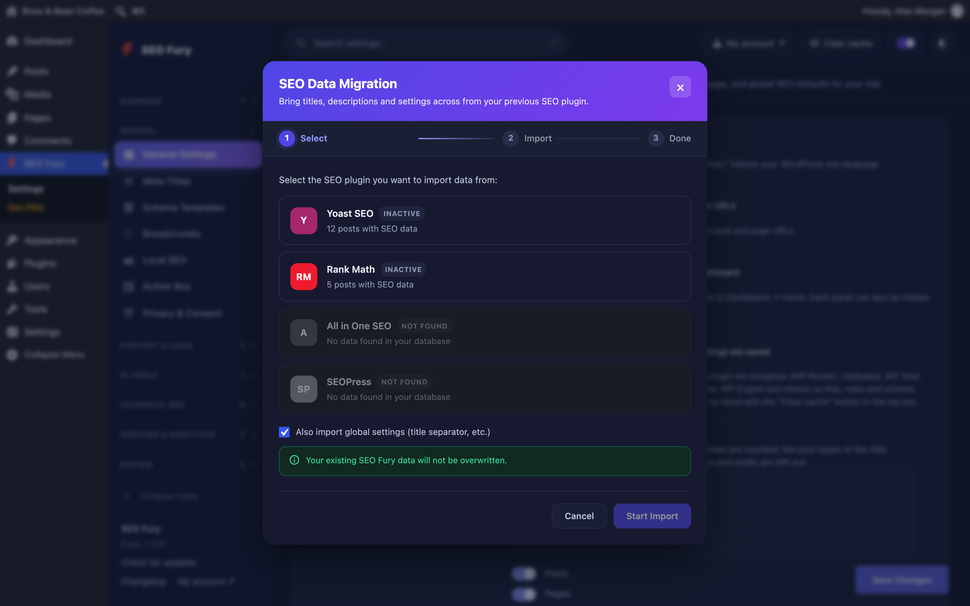This screenshot has width=970, height=606.
Task: Click All in One SEO NOT FOUND badge
Action: (x=424, y=326)
